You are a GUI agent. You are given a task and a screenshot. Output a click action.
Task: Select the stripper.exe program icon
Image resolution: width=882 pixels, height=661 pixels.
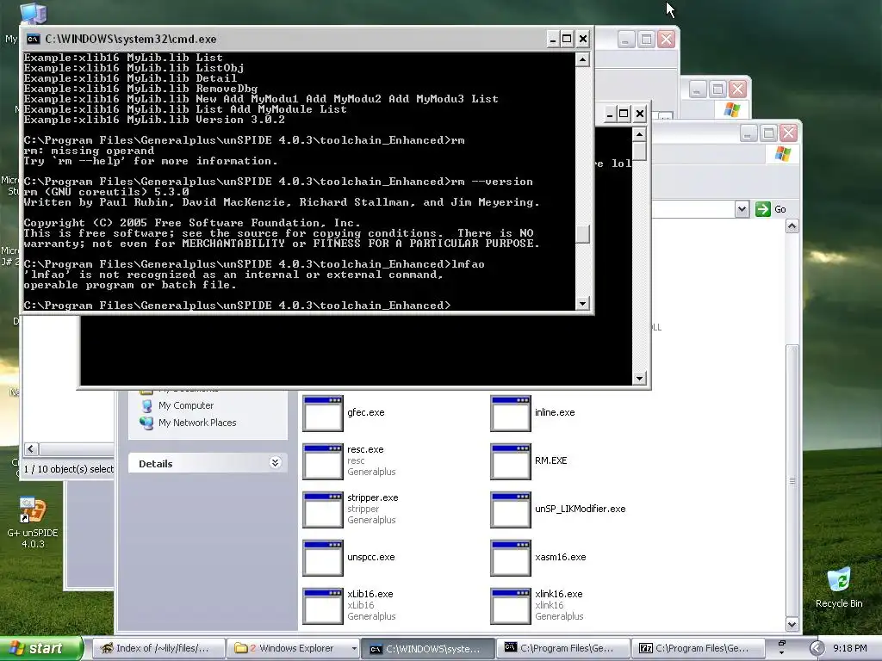tap(322, 510)
